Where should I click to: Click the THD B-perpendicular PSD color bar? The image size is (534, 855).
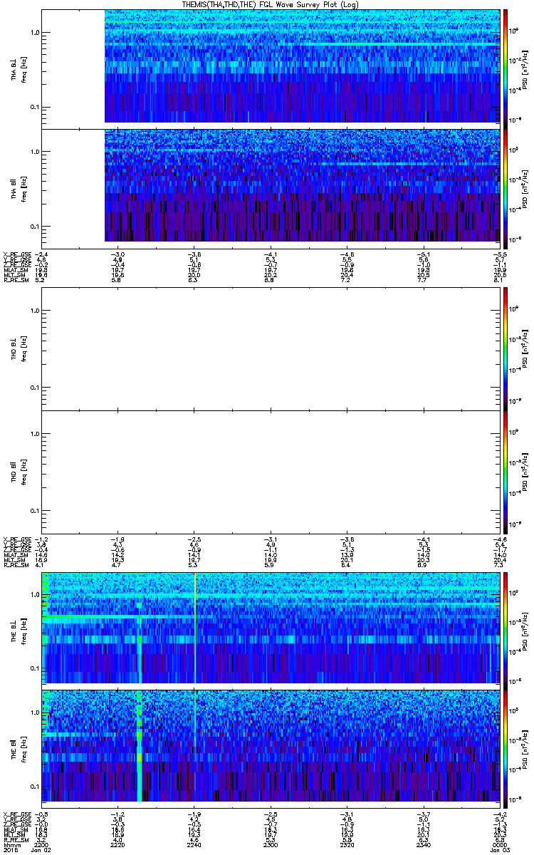(x=506, y=348)
